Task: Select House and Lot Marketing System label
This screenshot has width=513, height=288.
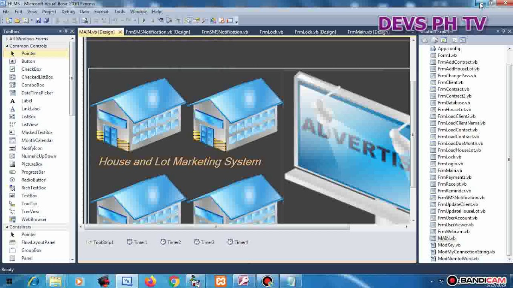Action: point(180,162)
